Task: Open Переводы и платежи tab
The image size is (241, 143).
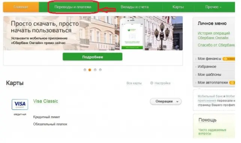Action: [x=73, y=7]
